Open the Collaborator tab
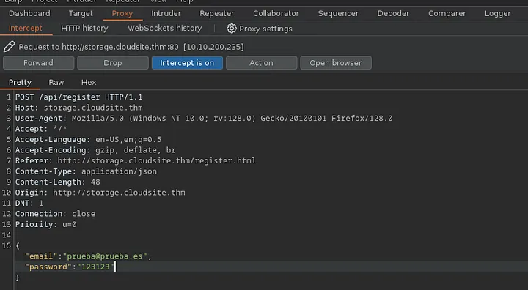 tap(276, 13)
